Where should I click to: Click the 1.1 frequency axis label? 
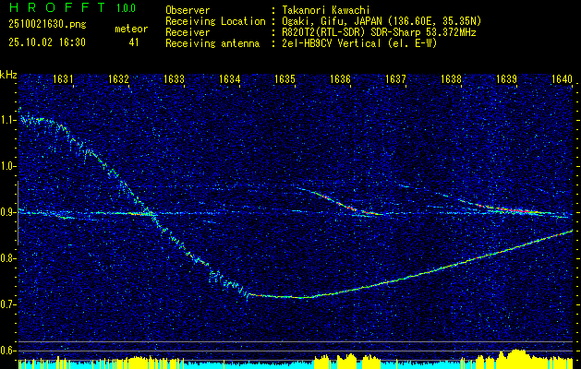7,120
